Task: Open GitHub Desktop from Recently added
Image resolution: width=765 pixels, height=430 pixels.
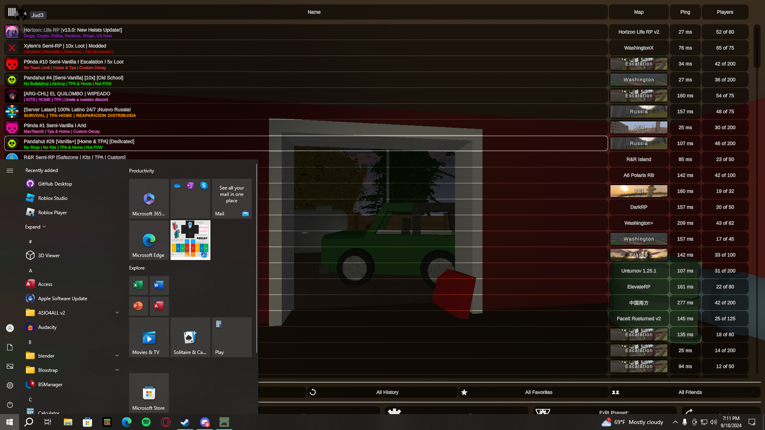Action: 55,184
